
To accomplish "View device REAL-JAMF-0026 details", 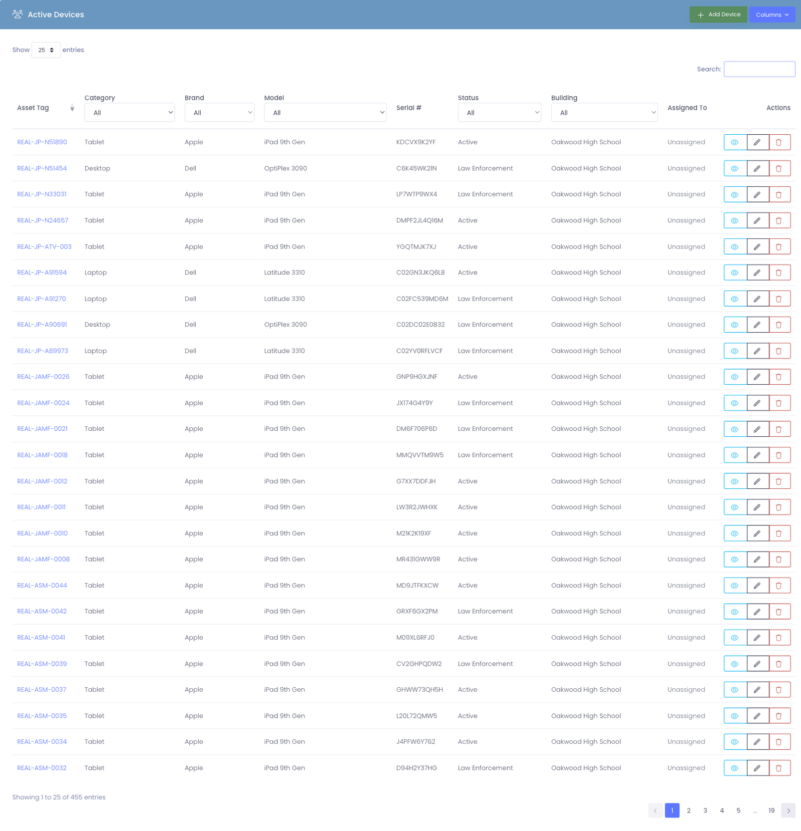I will coord(735,377).
